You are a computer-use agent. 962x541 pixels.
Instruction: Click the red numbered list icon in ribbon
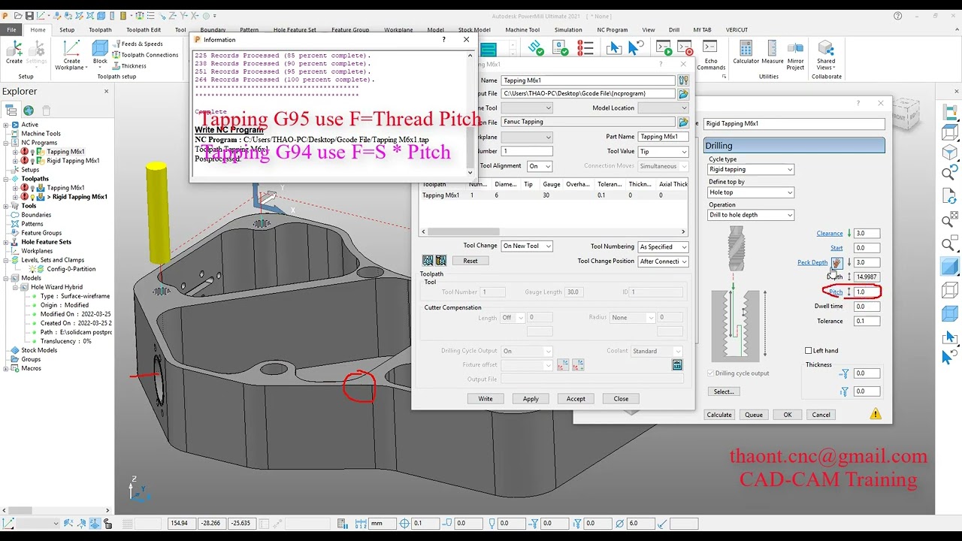[585, 48]
